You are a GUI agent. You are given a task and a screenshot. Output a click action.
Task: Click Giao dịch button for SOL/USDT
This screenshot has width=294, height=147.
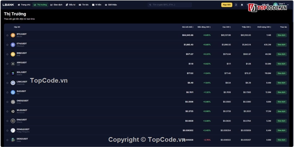coord(281,73)
